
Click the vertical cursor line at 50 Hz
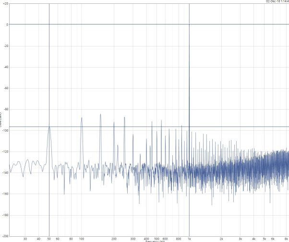49,72
